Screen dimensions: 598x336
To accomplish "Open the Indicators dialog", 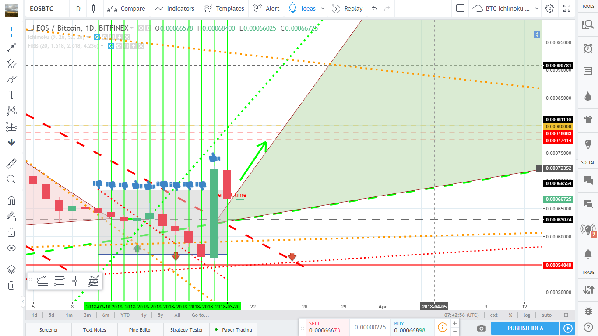I will (175, 8).
